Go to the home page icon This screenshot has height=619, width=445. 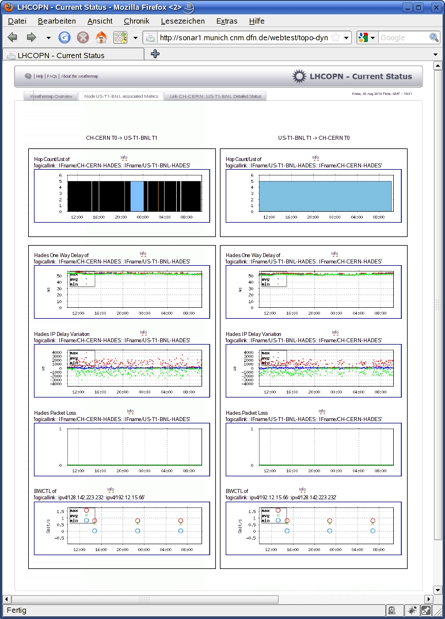point(101,37)
